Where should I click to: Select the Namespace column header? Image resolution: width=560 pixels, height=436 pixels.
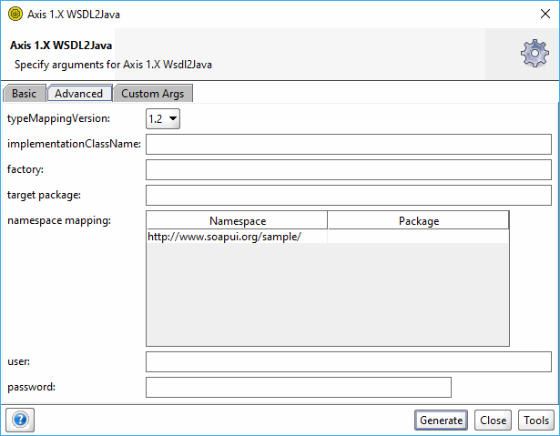click(x=238, y=220)
